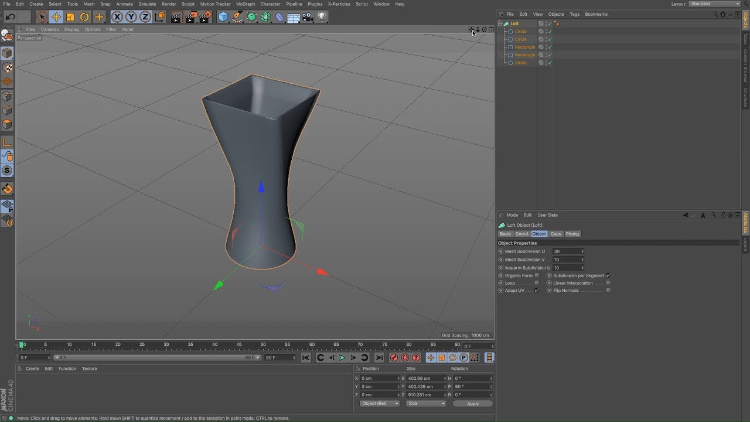Add a Camera object

click(308, 17)
